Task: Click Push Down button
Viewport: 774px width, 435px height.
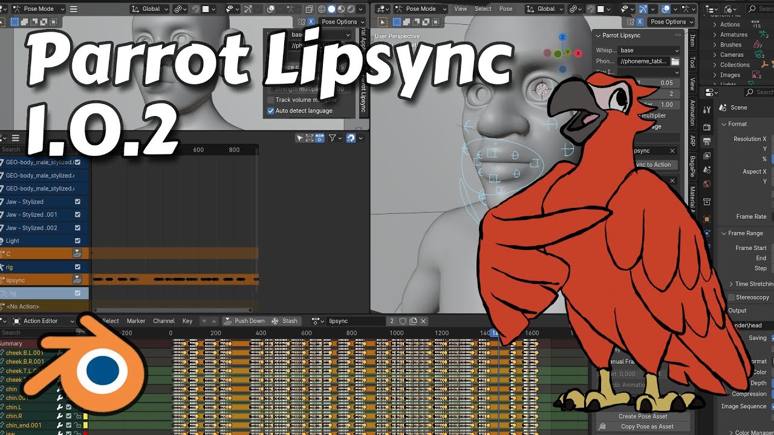Action: coord(244,321)
